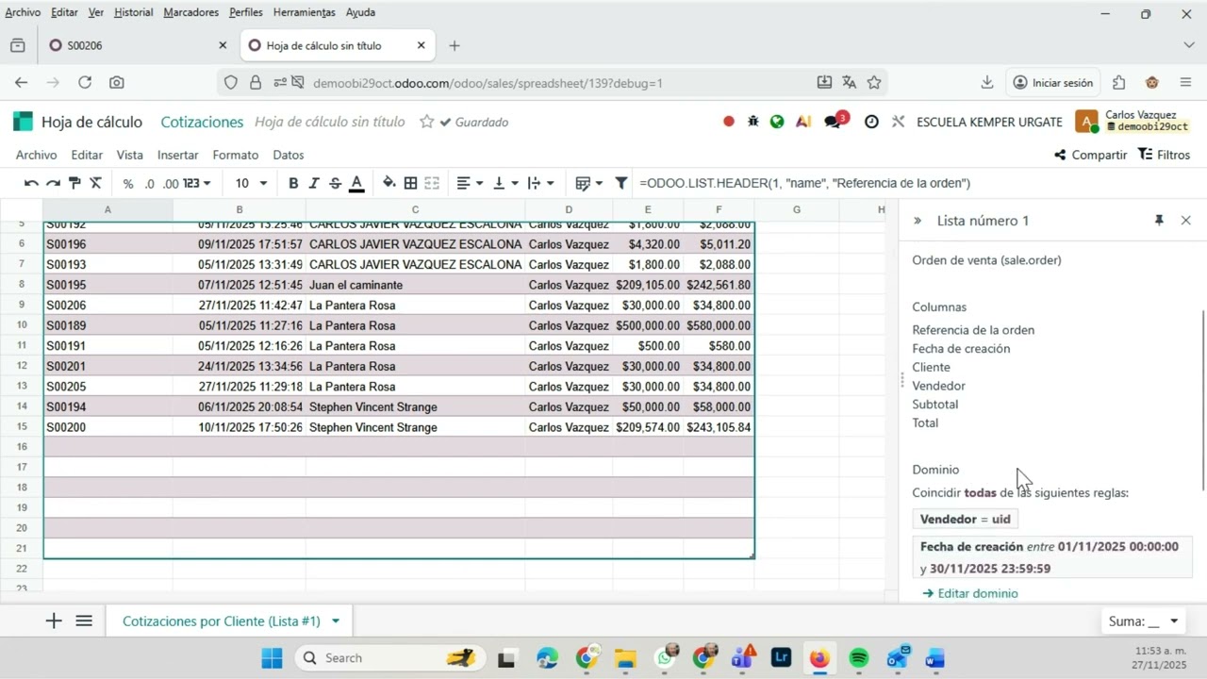Select the column G header

tap(797, 209)
